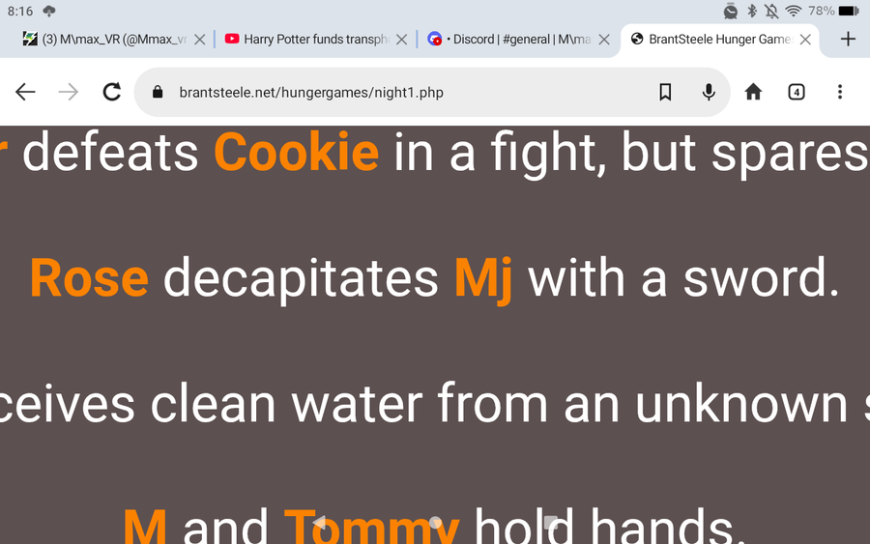Click the brantsteele.net address bar
The width and height of the screenshot is (870, 544).
(406, 93)
